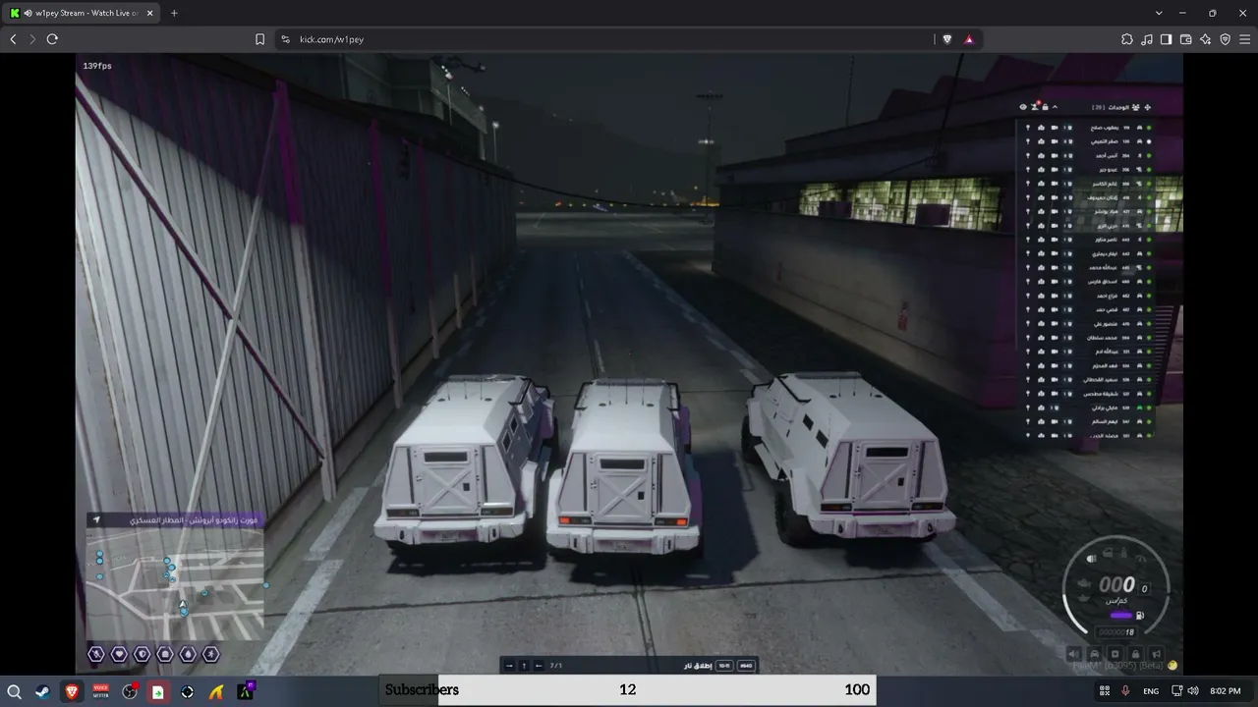Open a new browser tab
Image resolution: width=1258 pixels, height=707 pixels.
(x=174, y=13)
